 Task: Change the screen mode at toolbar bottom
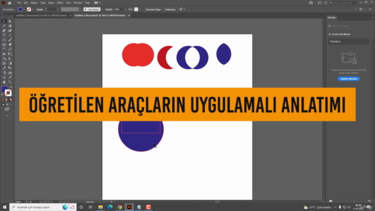[7, 110]
